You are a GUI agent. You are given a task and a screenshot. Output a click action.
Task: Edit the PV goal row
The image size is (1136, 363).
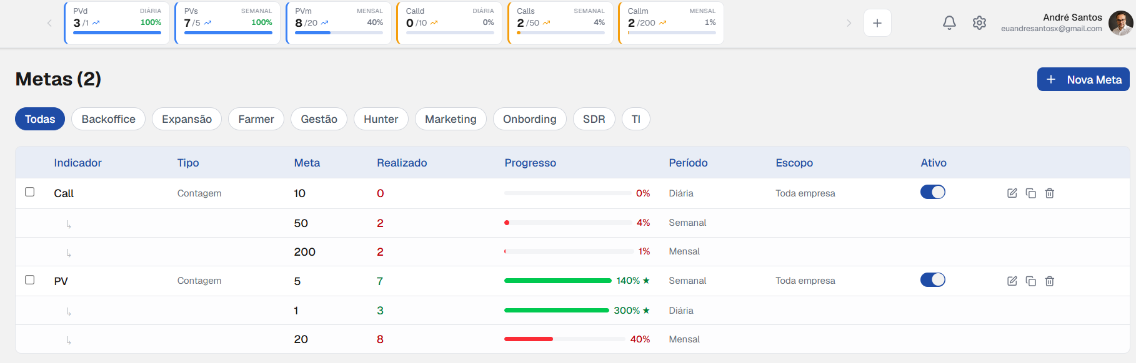click(1012, 281)
